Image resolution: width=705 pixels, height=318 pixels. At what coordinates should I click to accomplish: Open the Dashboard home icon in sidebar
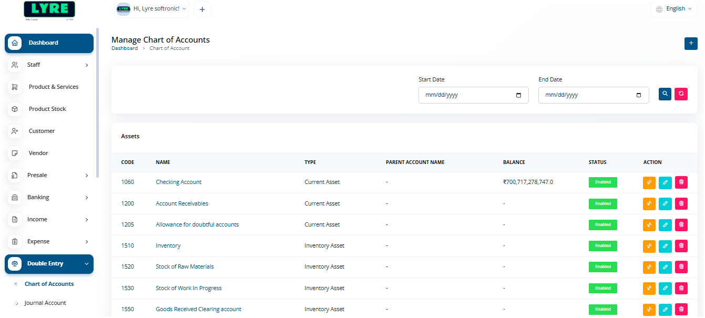point(15,43)
